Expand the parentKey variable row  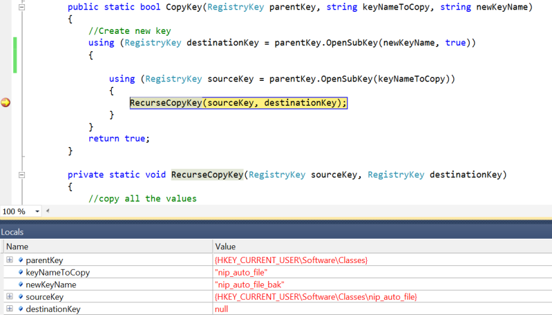(x=10, y=260)
